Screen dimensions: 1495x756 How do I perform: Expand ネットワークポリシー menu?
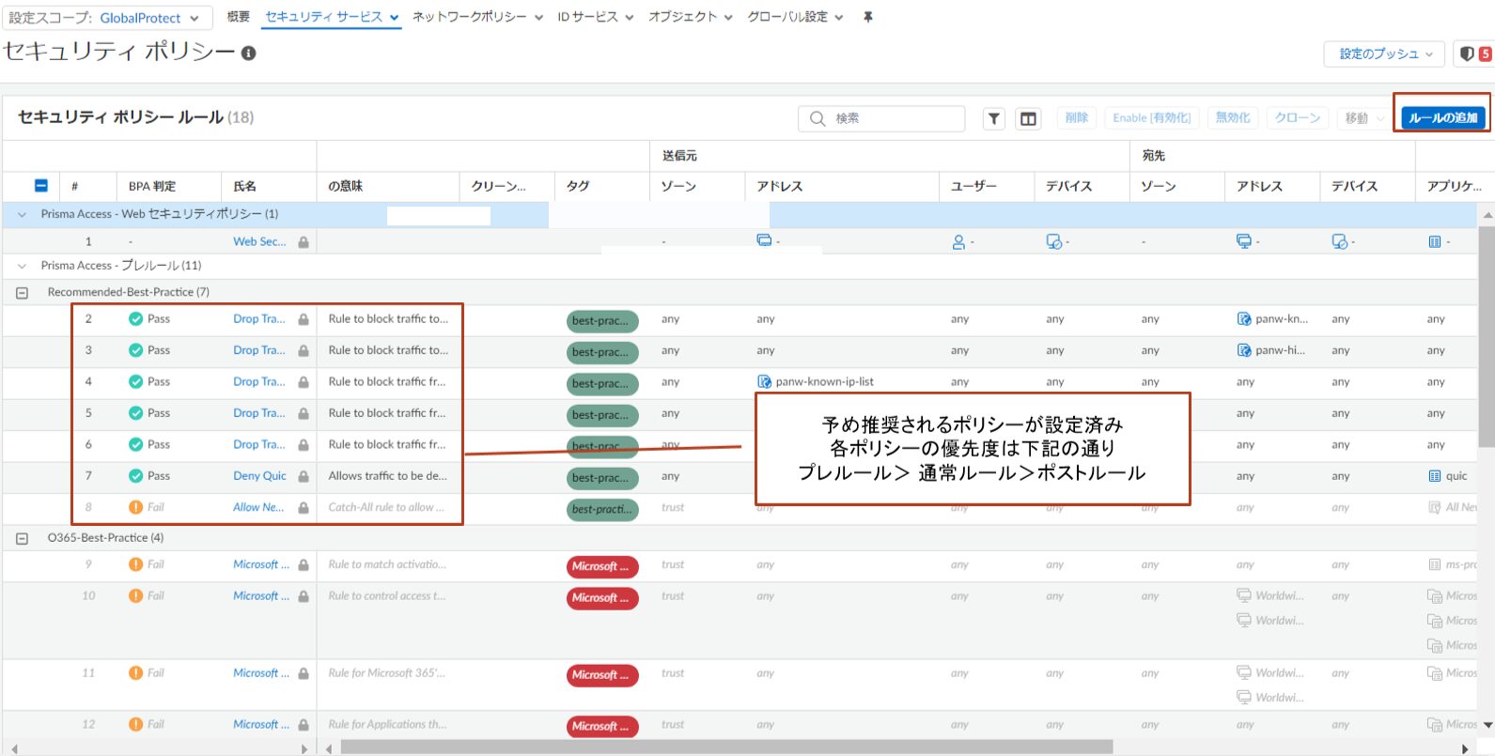point(477,17)
